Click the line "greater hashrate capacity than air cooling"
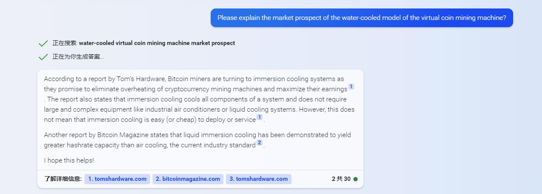The width and height of the screenshot is (542, 194). tap(150, 145)
